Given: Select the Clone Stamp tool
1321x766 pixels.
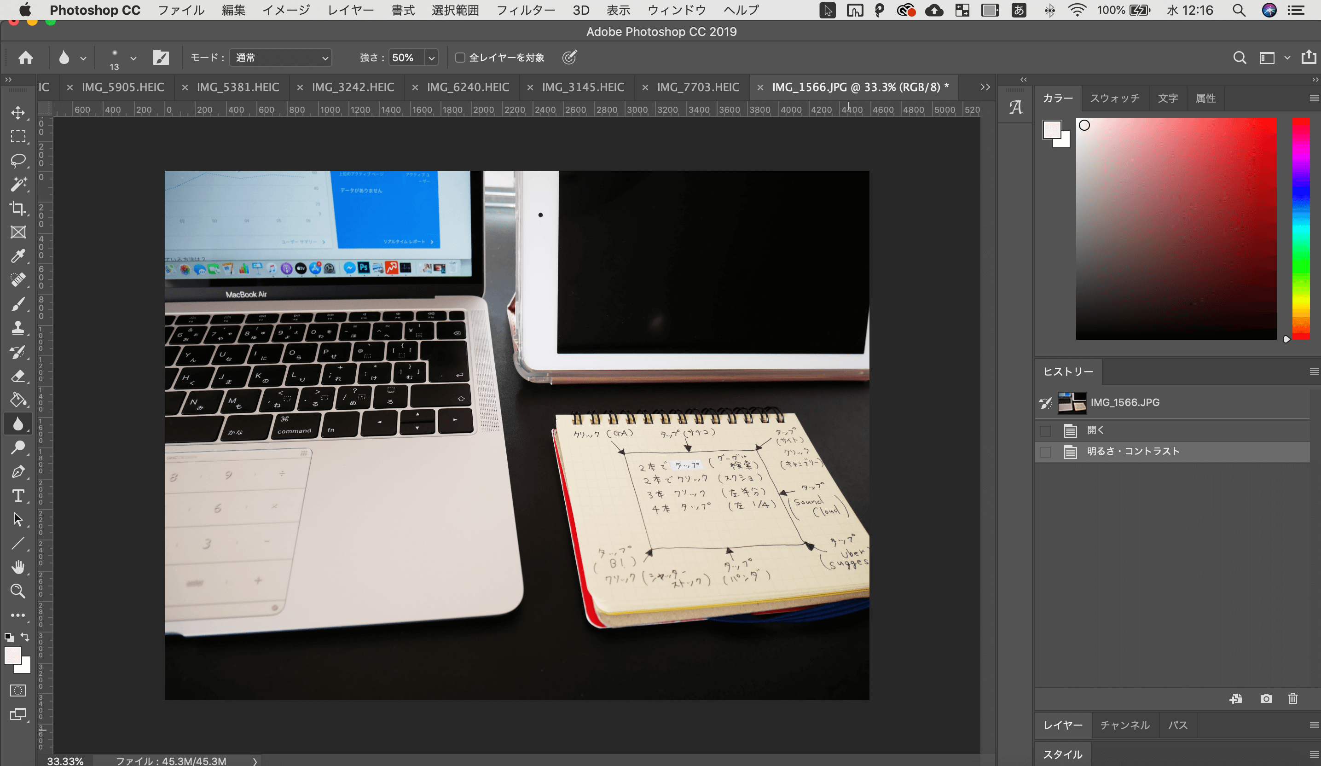Looking at the screenshot, I should point(18,328).
